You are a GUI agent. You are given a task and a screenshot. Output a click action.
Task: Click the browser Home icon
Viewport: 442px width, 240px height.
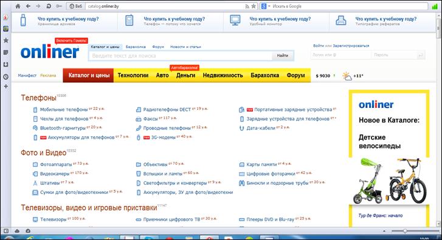tap(18, 6)
